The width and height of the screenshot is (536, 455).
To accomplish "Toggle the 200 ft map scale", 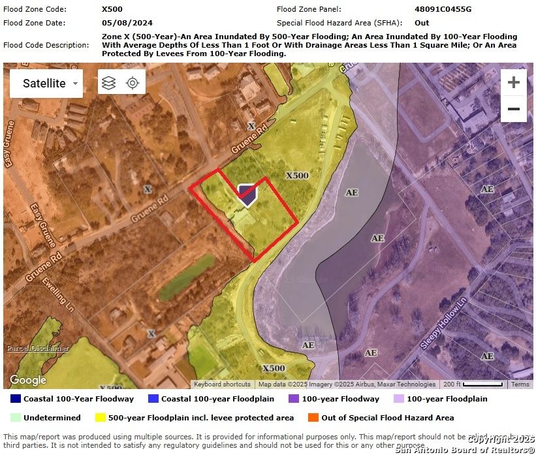I will [474, 384].
